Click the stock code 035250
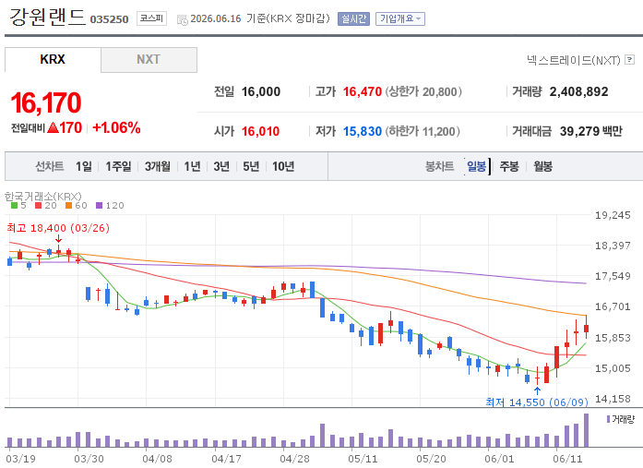 [x=109, y=19]
